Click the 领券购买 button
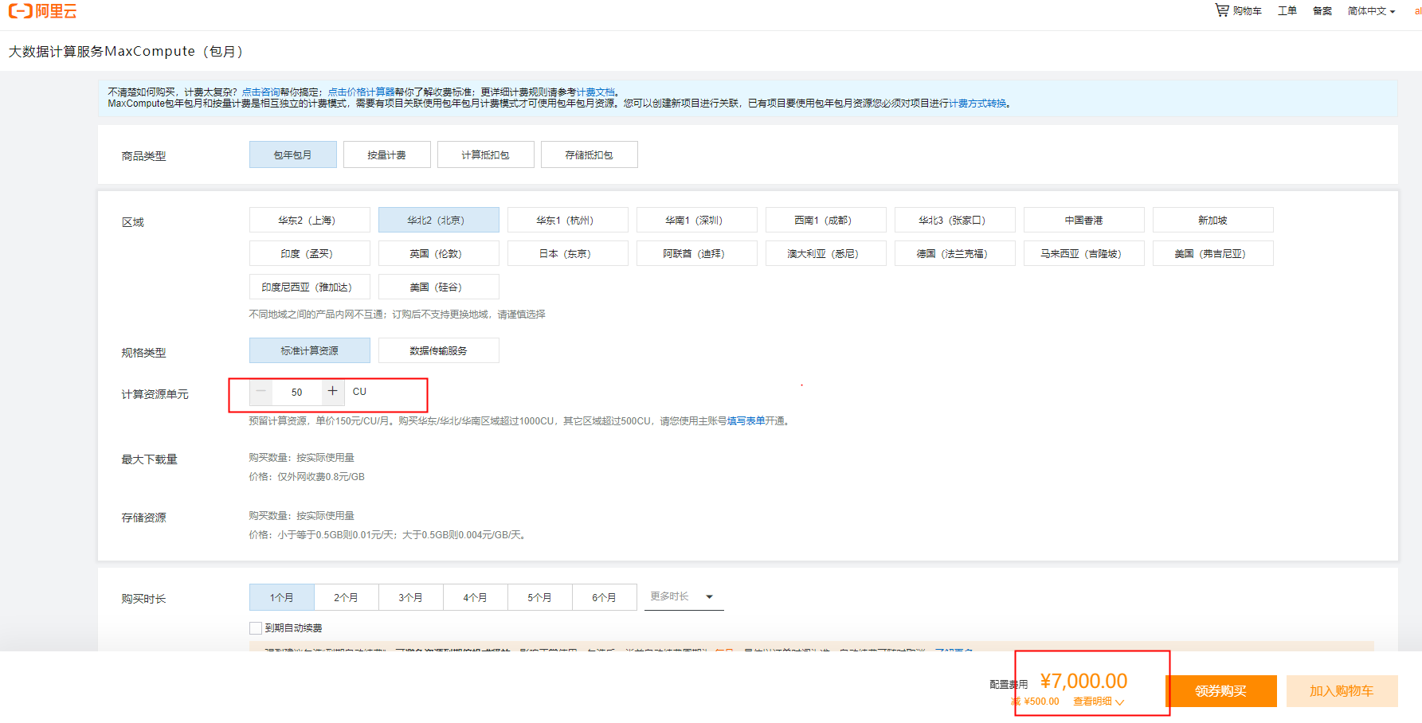Viewport: 1422px width, 723px height. (x=1220, y=691)
